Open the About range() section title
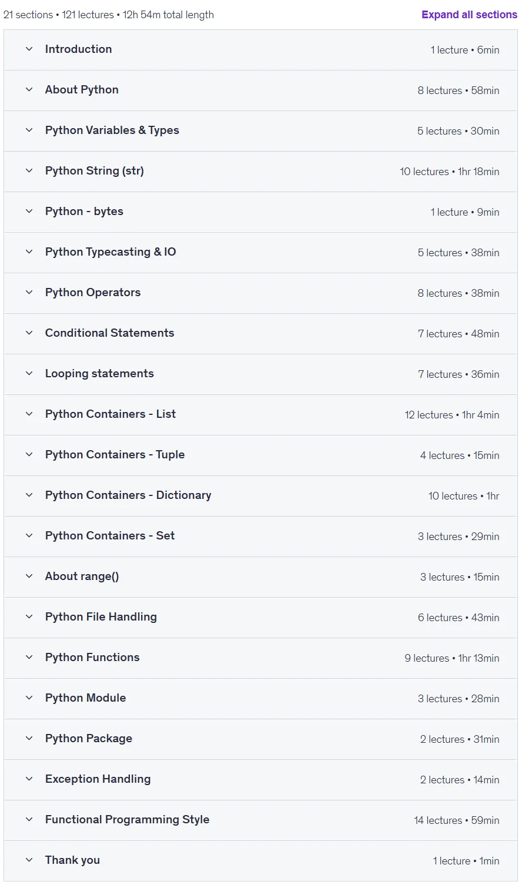This screenshot has height=885, width=522. (82, 576)
